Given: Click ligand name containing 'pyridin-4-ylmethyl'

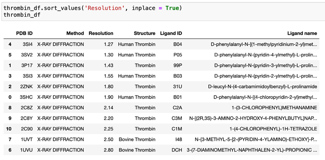Looking at the screenshot, I should 266,55.
